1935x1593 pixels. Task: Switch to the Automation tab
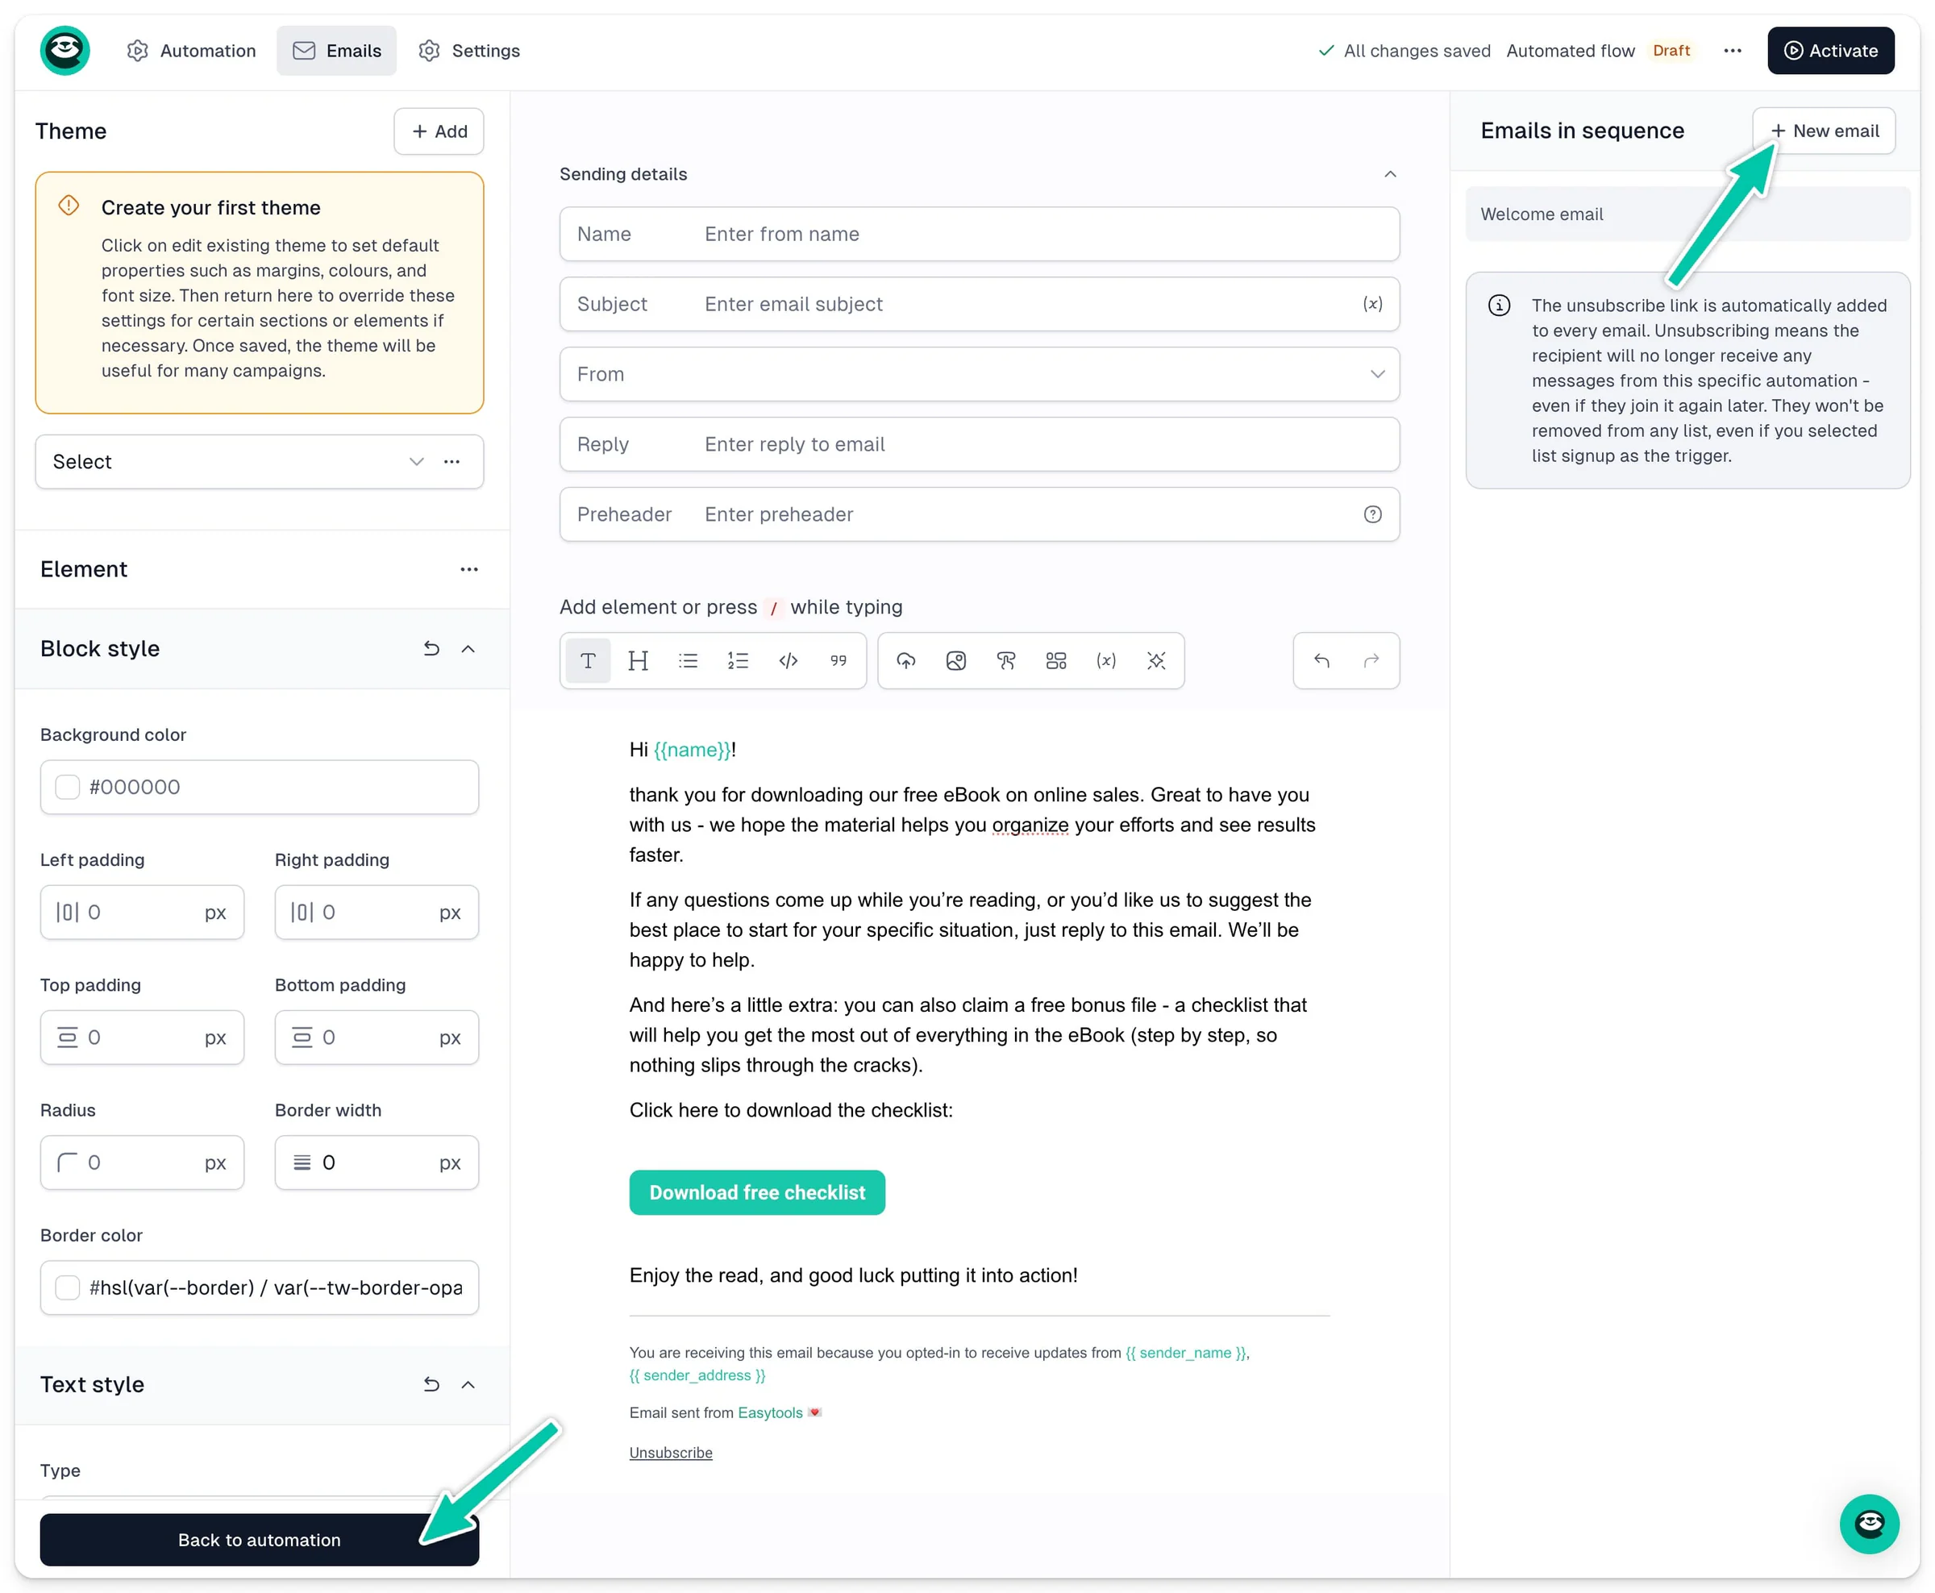191,51
